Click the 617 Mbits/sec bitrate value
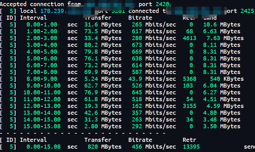Screen dimensions: 255x152 (154, 31)
